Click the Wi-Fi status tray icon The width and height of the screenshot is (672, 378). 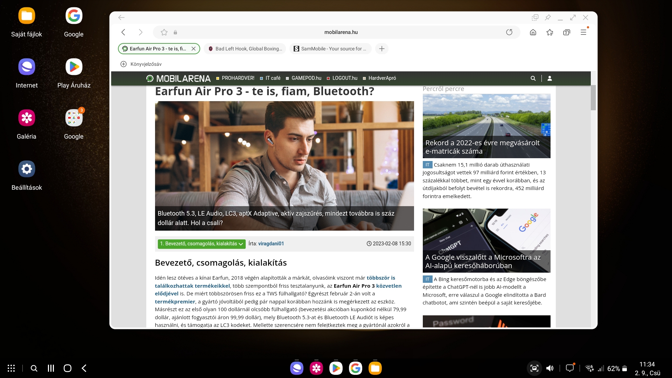[589, 368]
